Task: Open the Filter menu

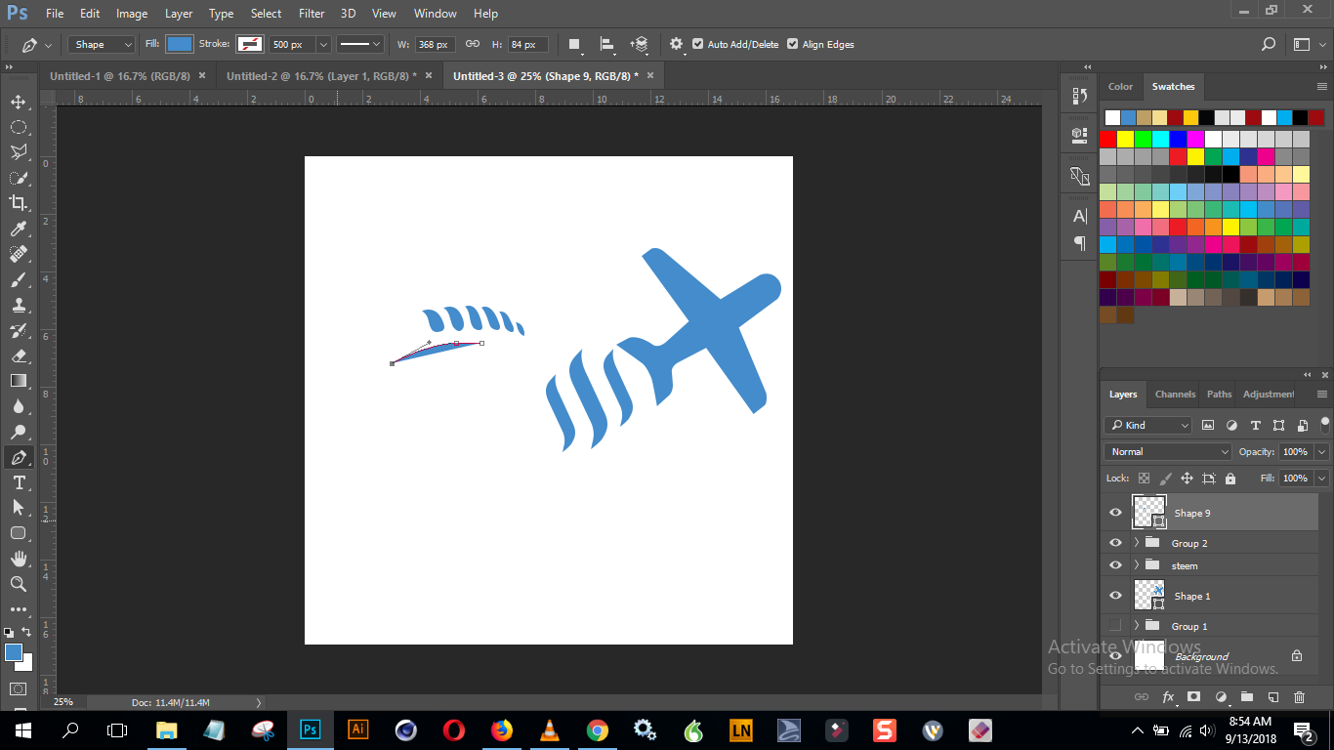Action: pyautogui.click(x=312, y=14)
